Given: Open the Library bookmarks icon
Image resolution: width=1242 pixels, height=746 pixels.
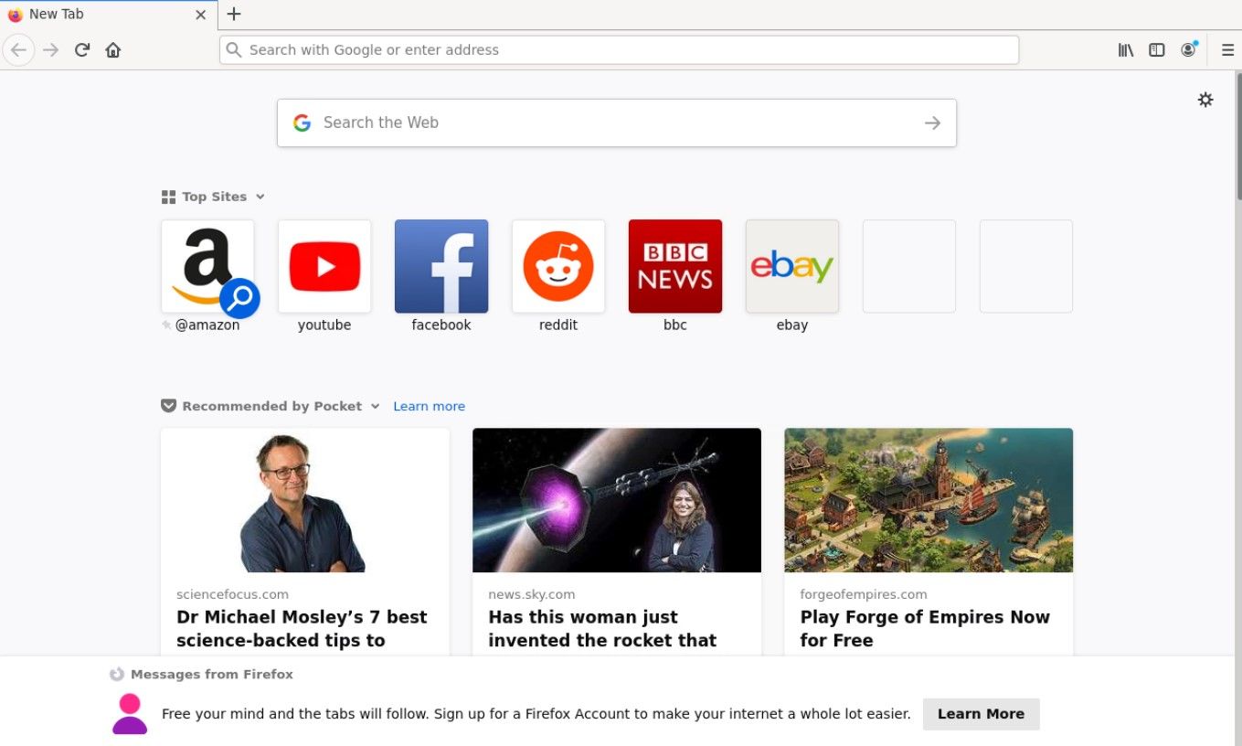Looking at the screenshot, I should [x=1126, y=50].
